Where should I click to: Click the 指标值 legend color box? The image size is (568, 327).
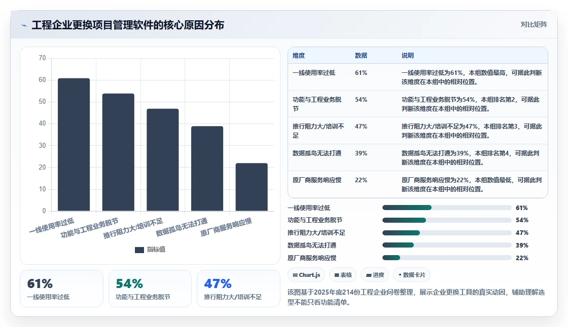(139, 250)
